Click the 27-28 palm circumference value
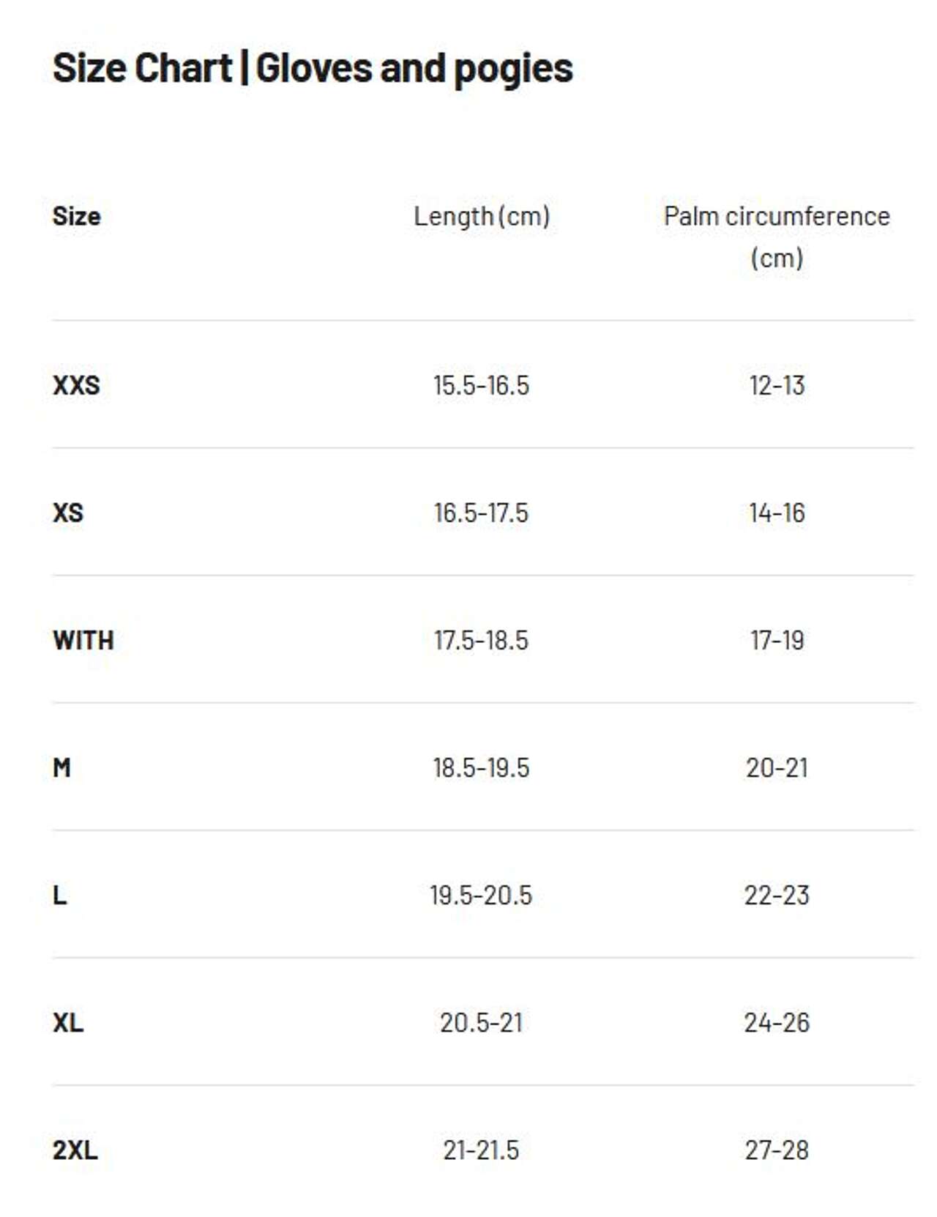Viewport: 937px width, 1217px height. point(777,1150)
